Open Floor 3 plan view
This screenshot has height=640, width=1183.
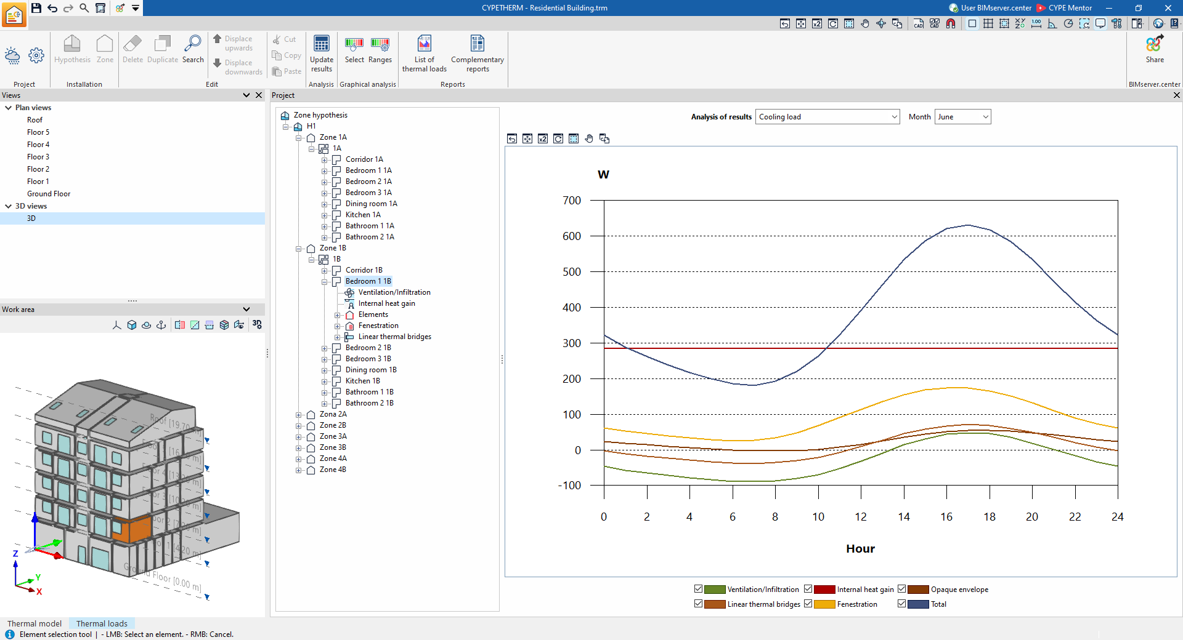click(x=38, y=157)
